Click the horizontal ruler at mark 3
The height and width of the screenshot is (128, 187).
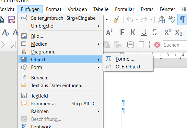168,55
